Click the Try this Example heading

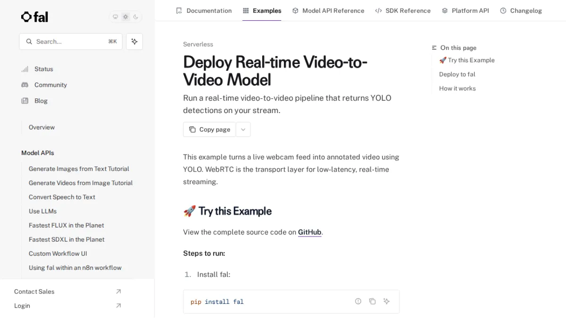click(227, 211)
